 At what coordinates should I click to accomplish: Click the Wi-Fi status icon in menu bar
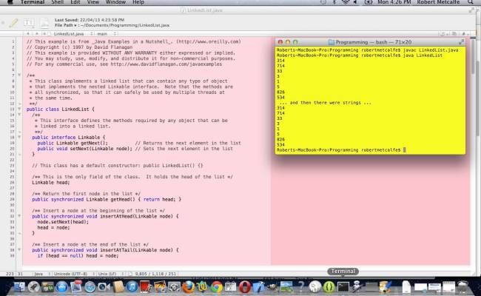click(x=346, y=2)
